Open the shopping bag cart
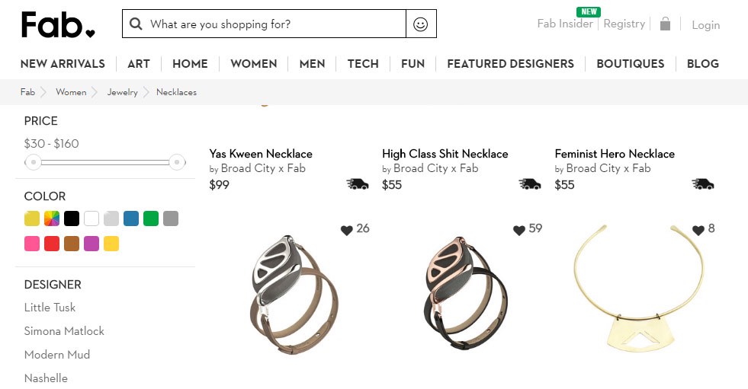The image size is (748, 389). coord(665,24)
